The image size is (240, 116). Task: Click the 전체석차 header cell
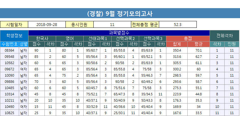tap(225, 36)
